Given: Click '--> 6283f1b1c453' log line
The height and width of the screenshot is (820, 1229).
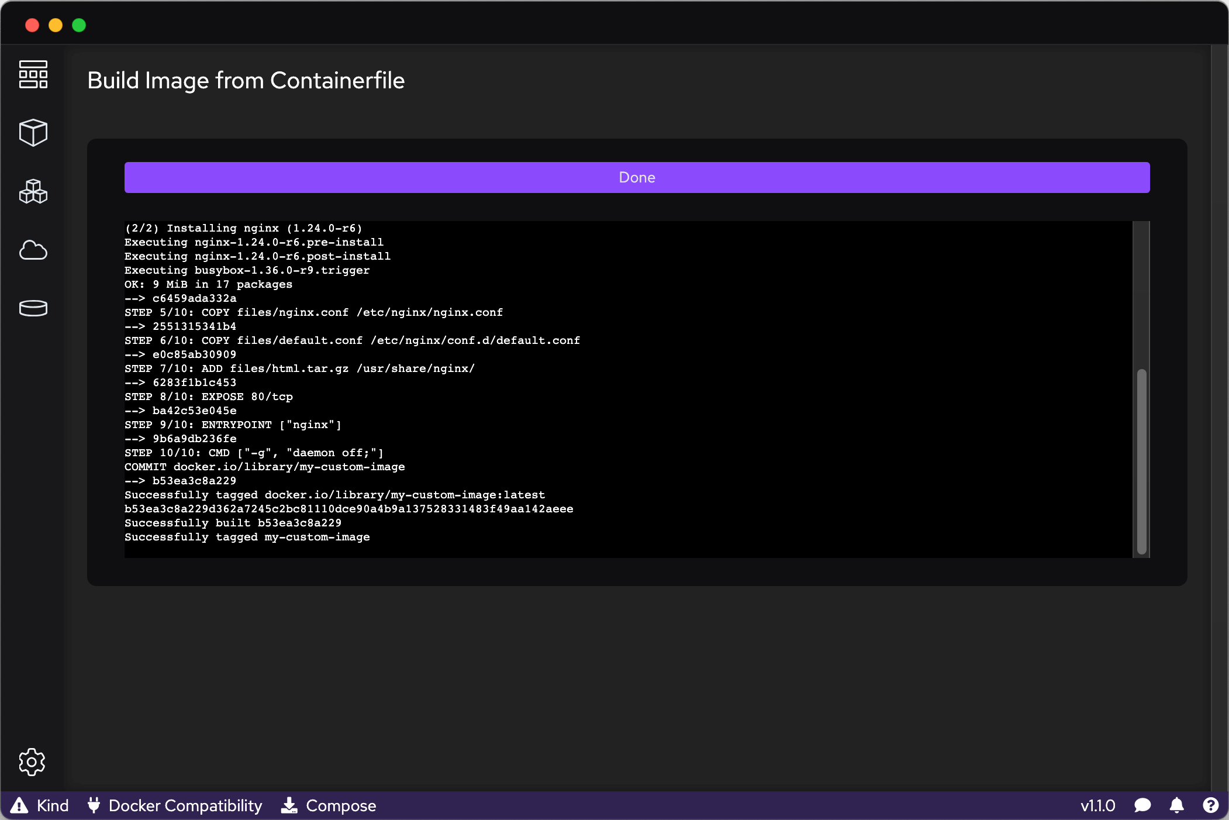Looking at the screenshot, I should click(x=181, y=383).
